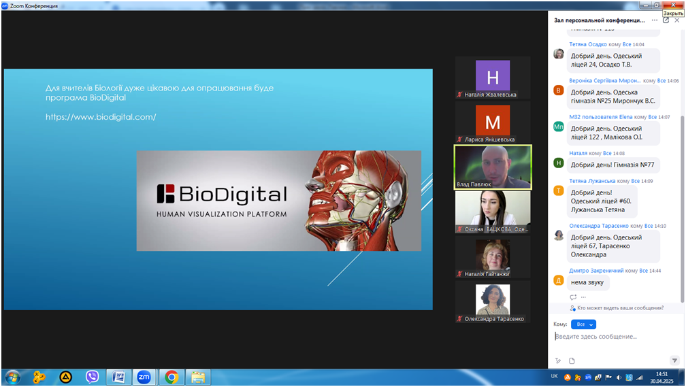Click the Avast tray icon
Viewport: 686px width, 387px height.
(568, 377)
